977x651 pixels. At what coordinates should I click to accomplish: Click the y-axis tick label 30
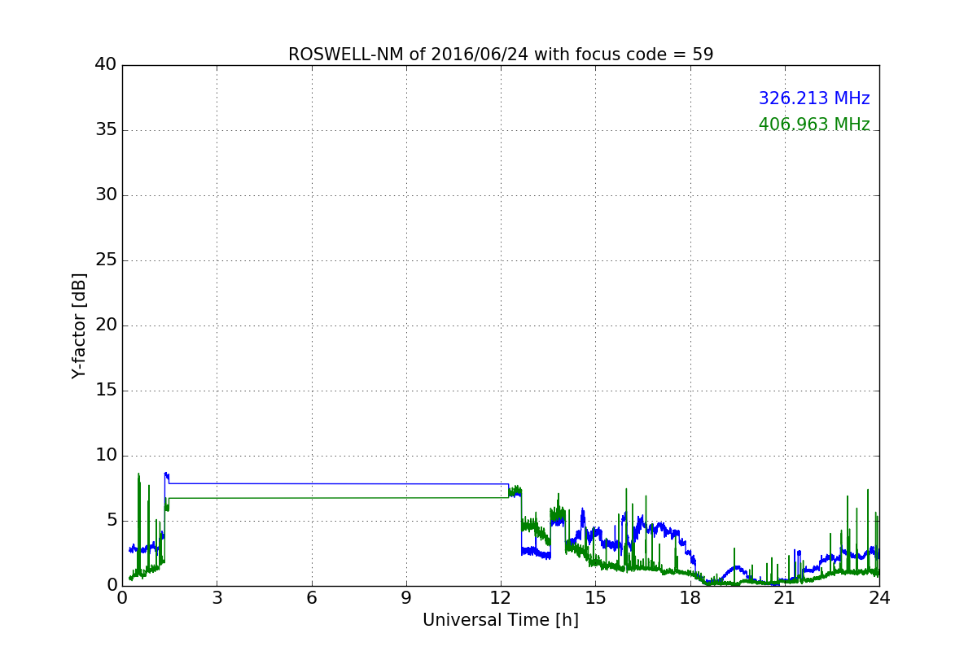(106, 195)
